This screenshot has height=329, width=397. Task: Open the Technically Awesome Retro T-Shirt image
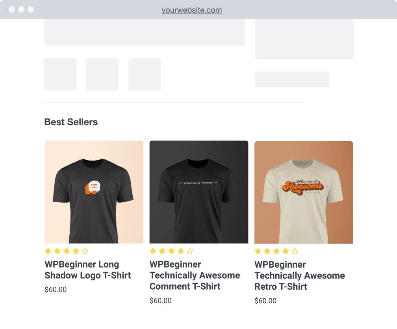point(304,192)
